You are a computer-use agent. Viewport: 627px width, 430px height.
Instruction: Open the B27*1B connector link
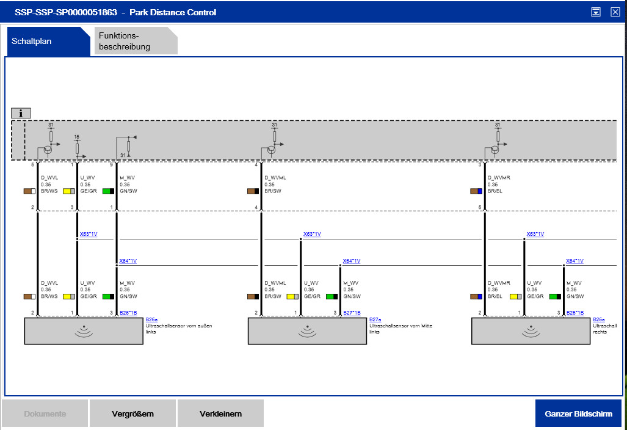[351, 313]
